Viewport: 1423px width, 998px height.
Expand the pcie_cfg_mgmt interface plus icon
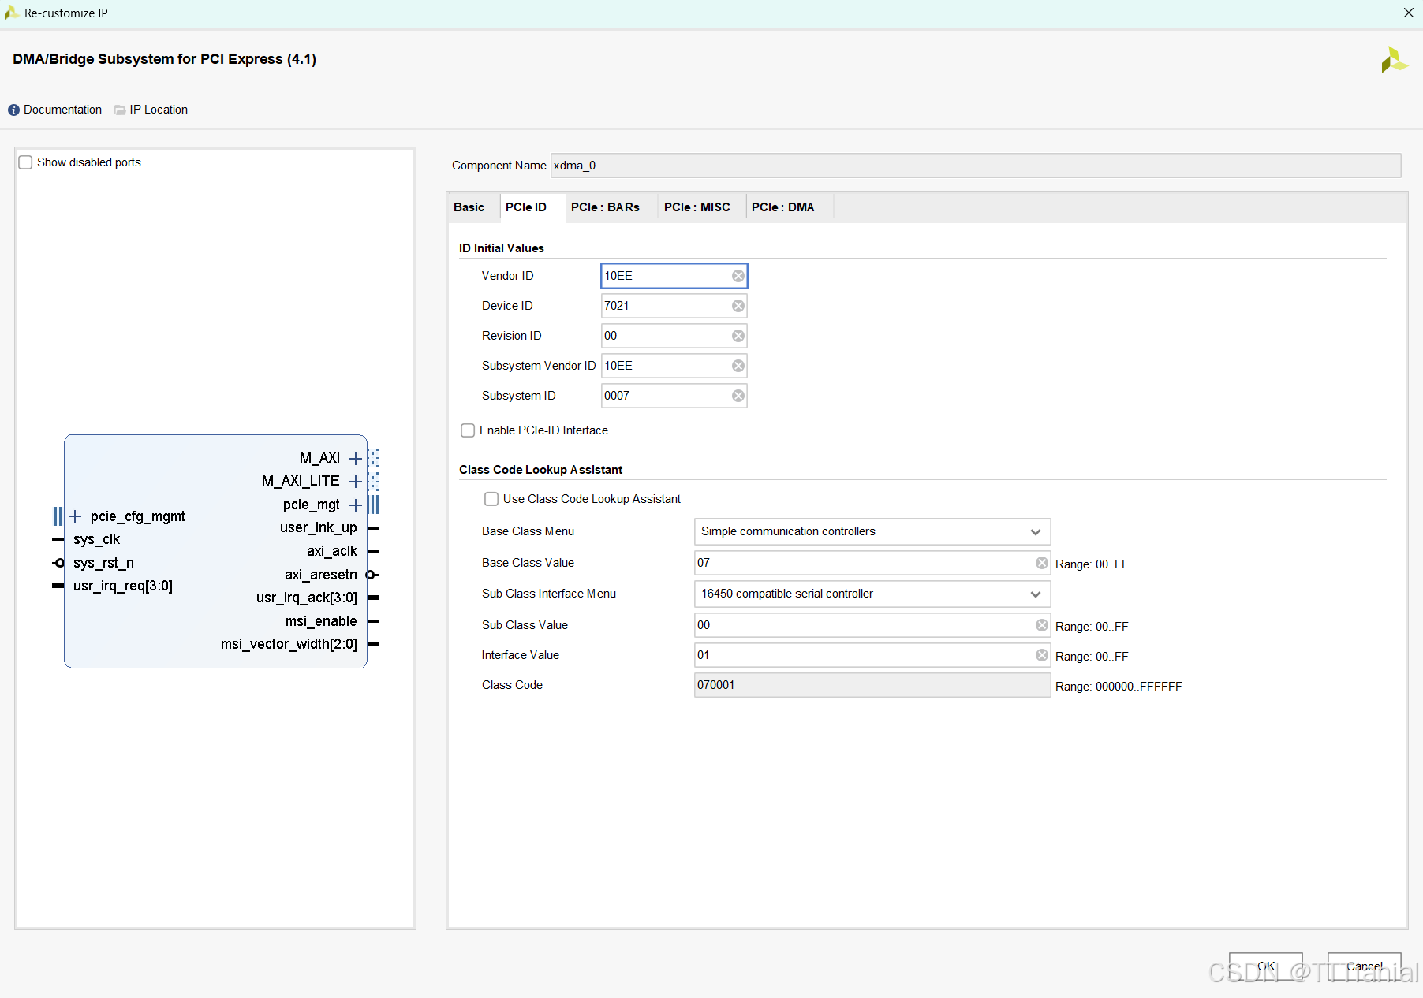point(75,516)
